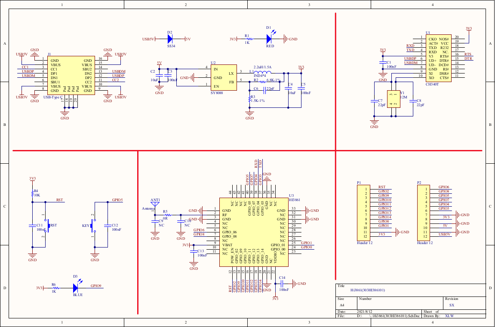The width and height of the screenshot is (495, 327).
Task: Click the R4 10K pull-up resistor
Action: click(x=32, y=193)
